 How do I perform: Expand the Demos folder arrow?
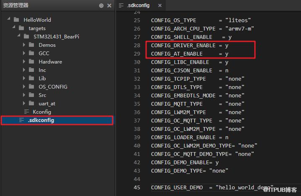click(24, 45)
